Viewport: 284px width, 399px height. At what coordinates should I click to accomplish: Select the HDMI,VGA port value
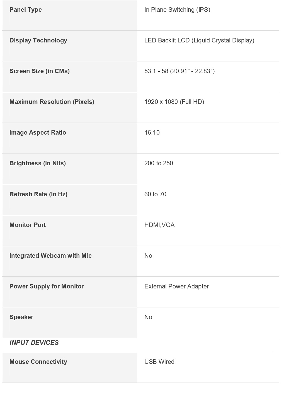click(x=159, y=225)
